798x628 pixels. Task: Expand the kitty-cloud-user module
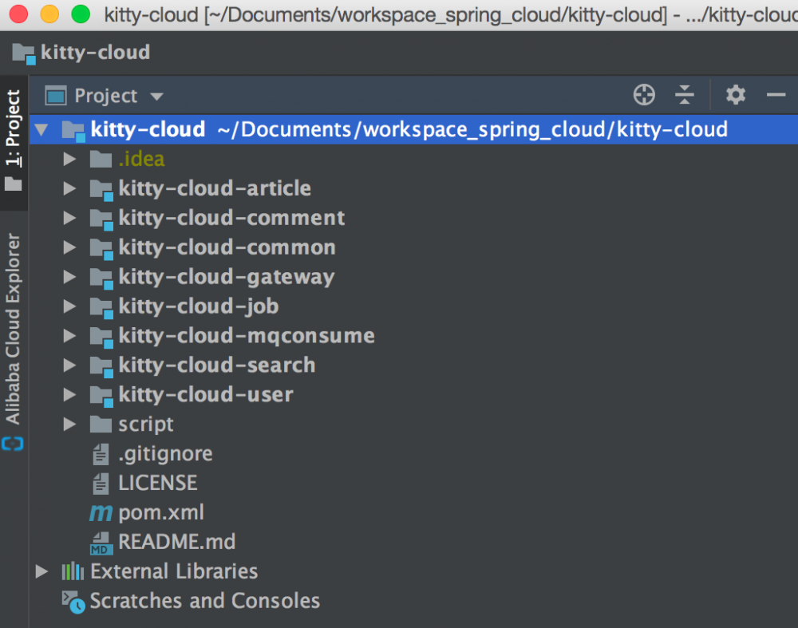[x=69, y=394]
